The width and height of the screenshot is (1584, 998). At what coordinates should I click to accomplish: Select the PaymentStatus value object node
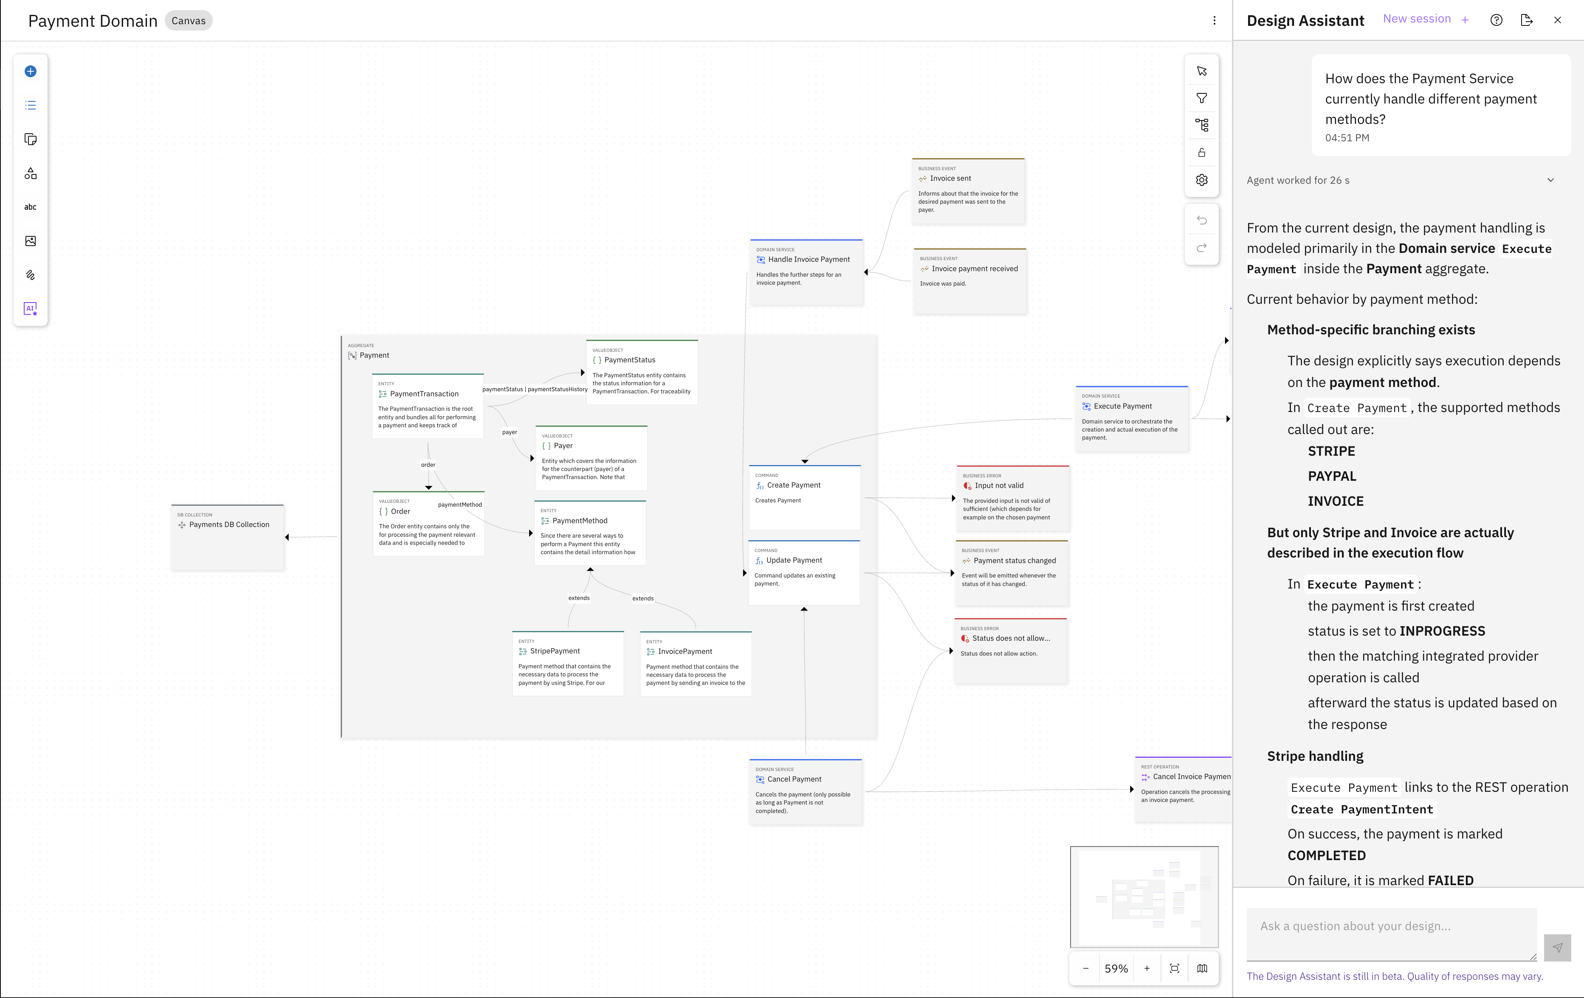pos(642,372)
